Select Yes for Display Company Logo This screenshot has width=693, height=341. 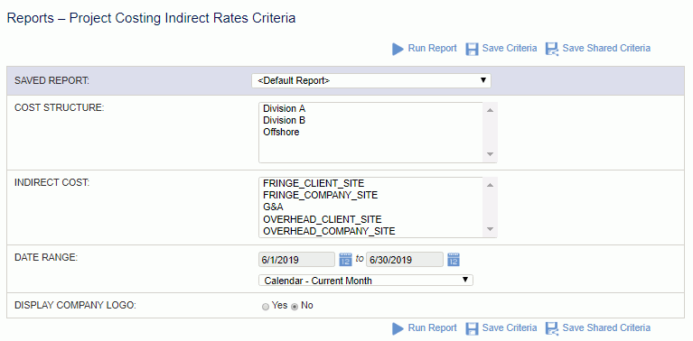265,307
